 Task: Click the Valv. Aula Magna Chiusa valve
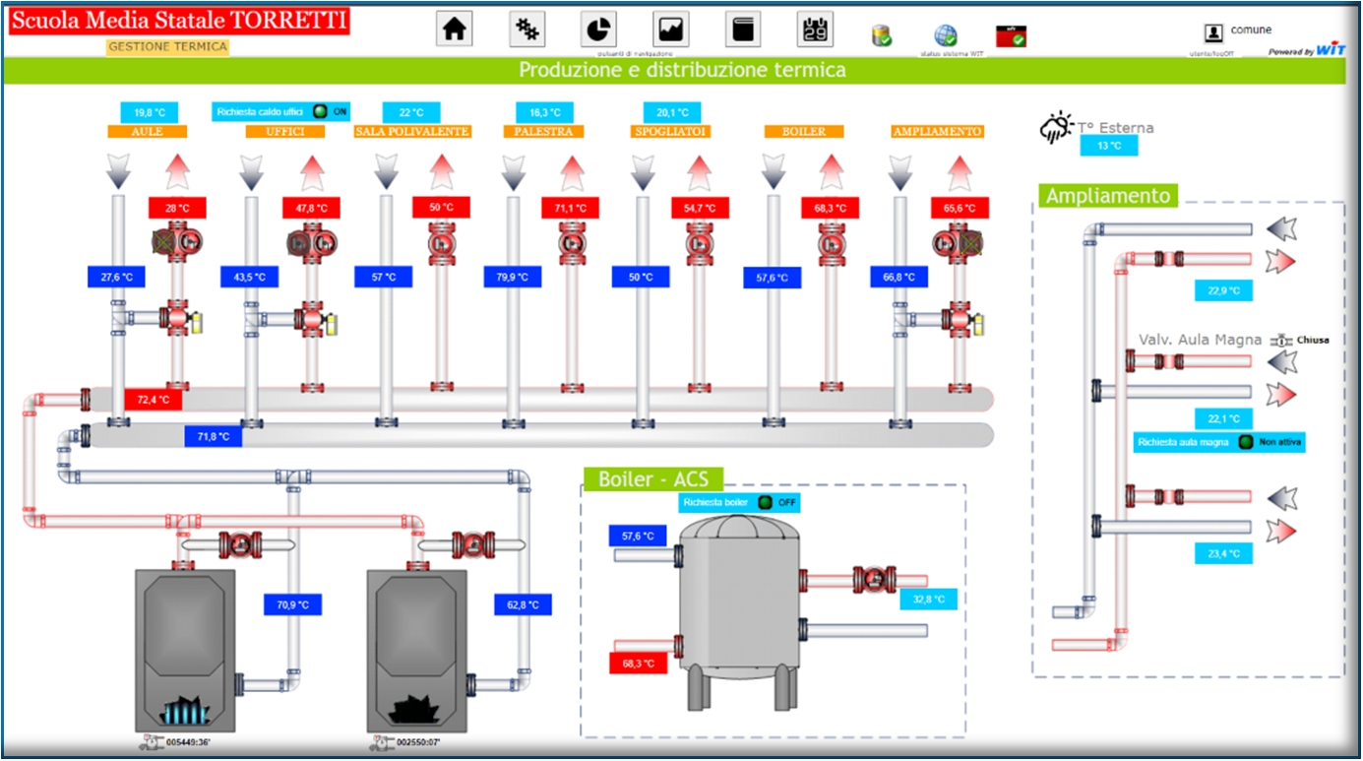tap(1280, 341)
